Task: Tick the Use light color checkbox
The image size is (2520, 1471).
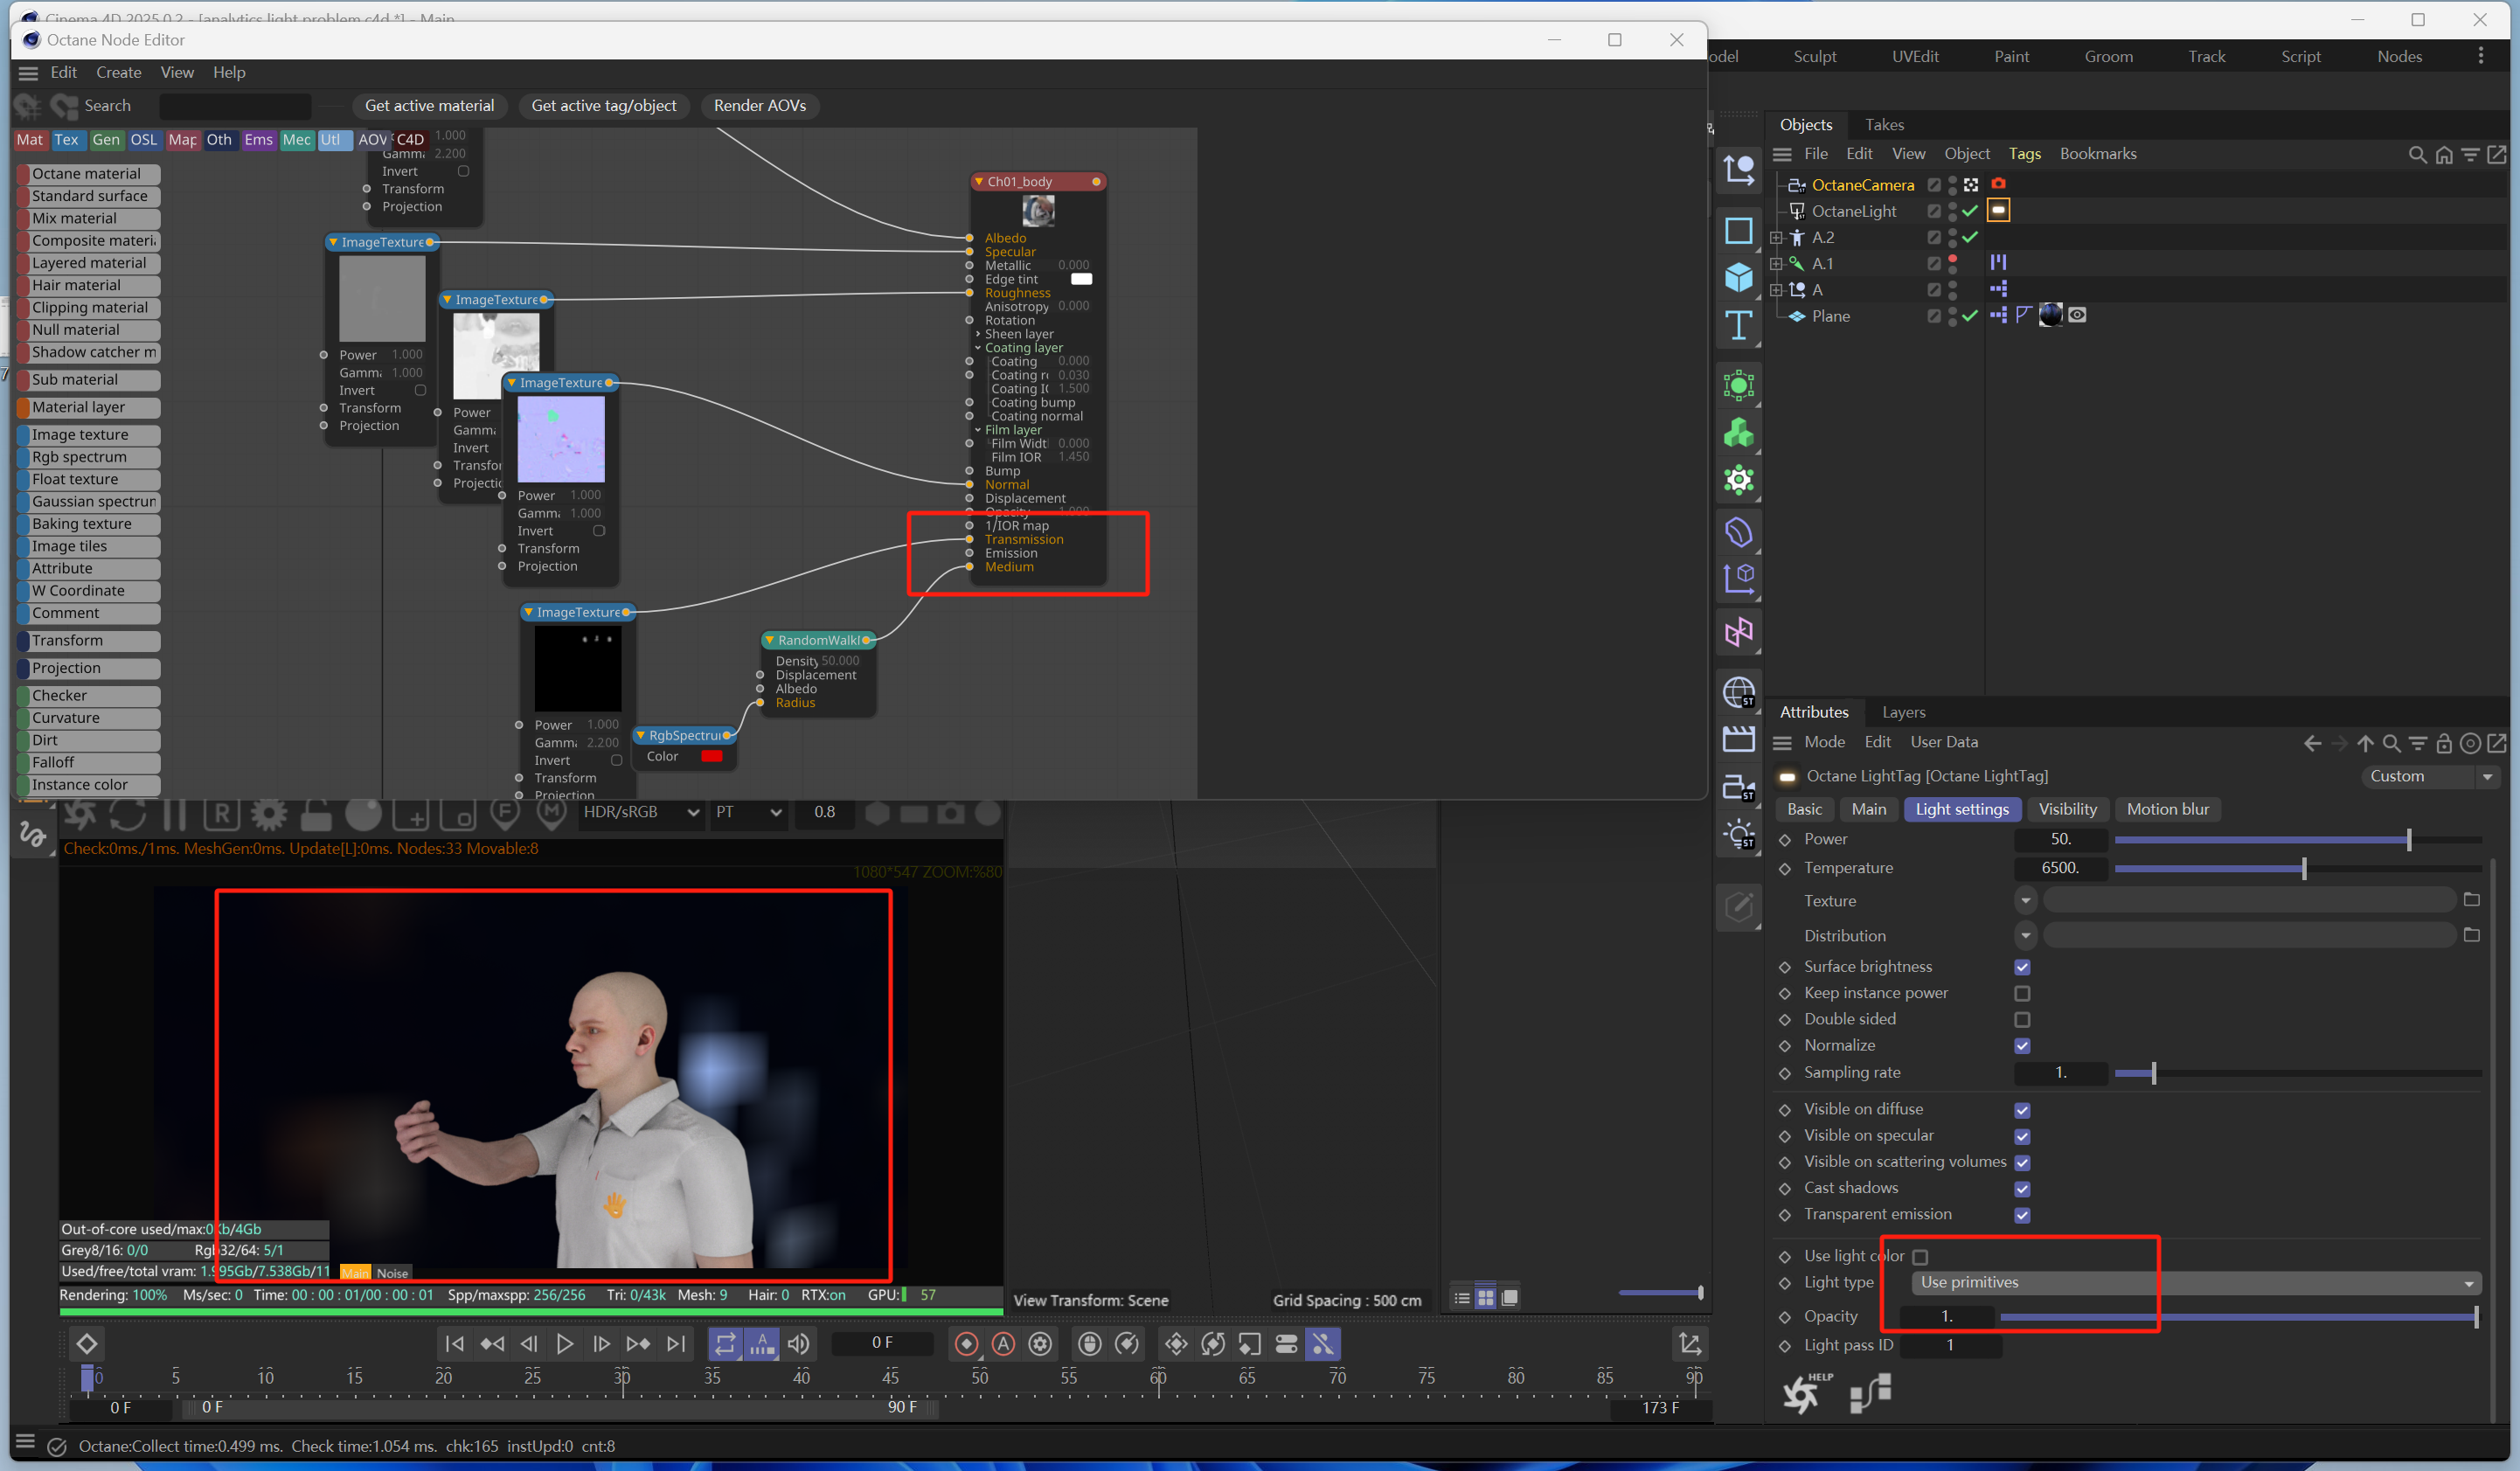Action: click(1919, 1256)
